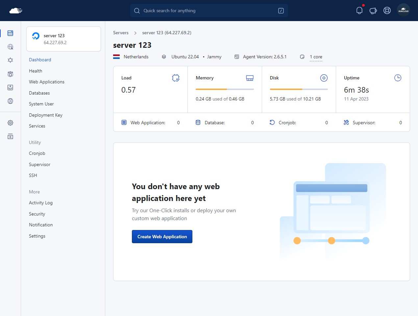418x316 pixels.
Task: Focus the Quick search input field
Action: click(x=209, y=11)
